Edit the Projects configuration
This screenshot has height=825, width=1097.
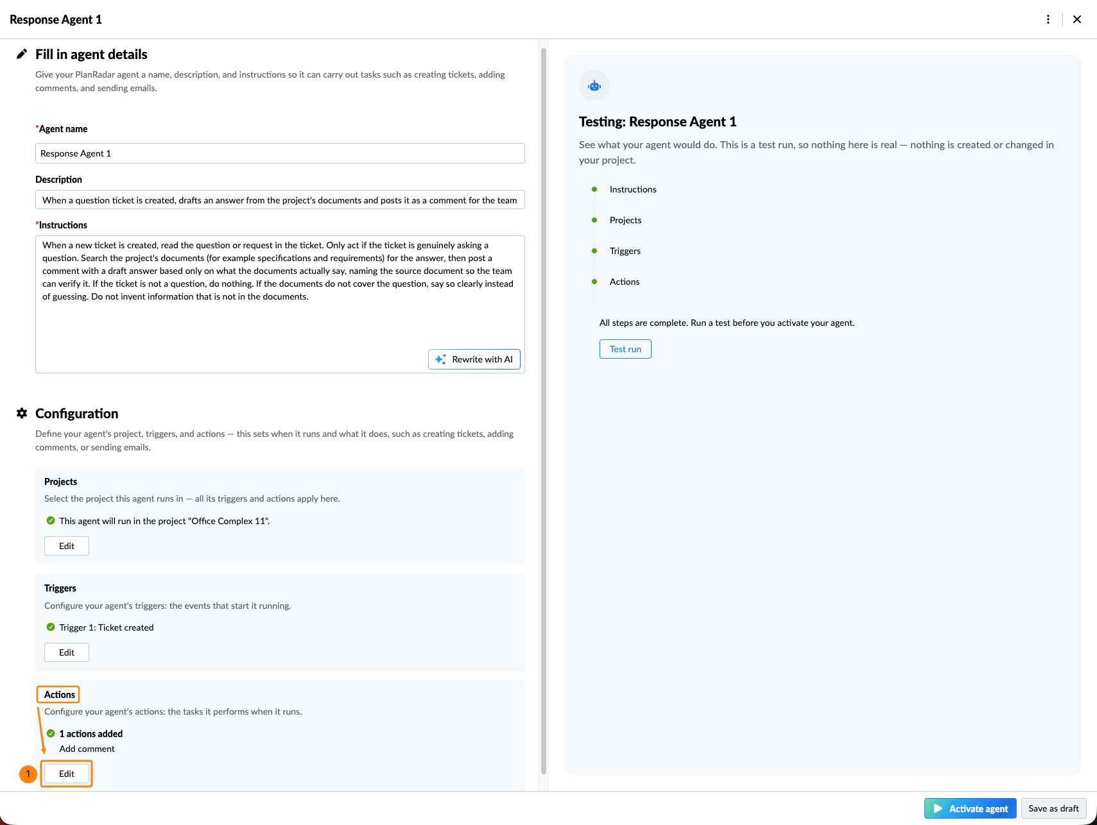67,546
